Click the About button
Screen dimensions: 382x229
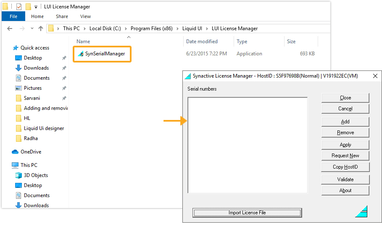345,190
